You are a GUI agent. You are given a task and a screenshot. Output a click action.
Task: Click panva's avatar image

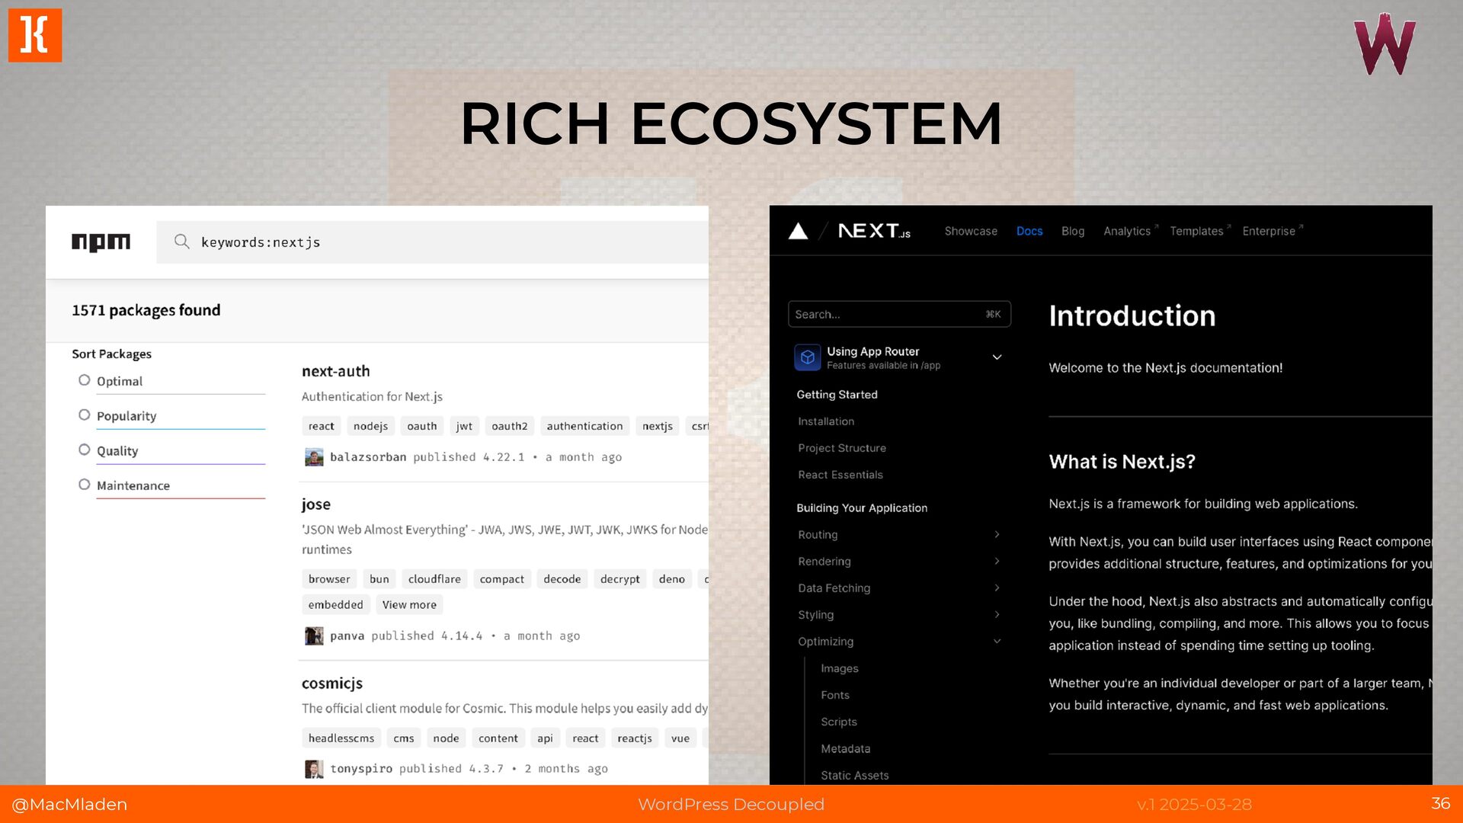[x=314, y=636]
